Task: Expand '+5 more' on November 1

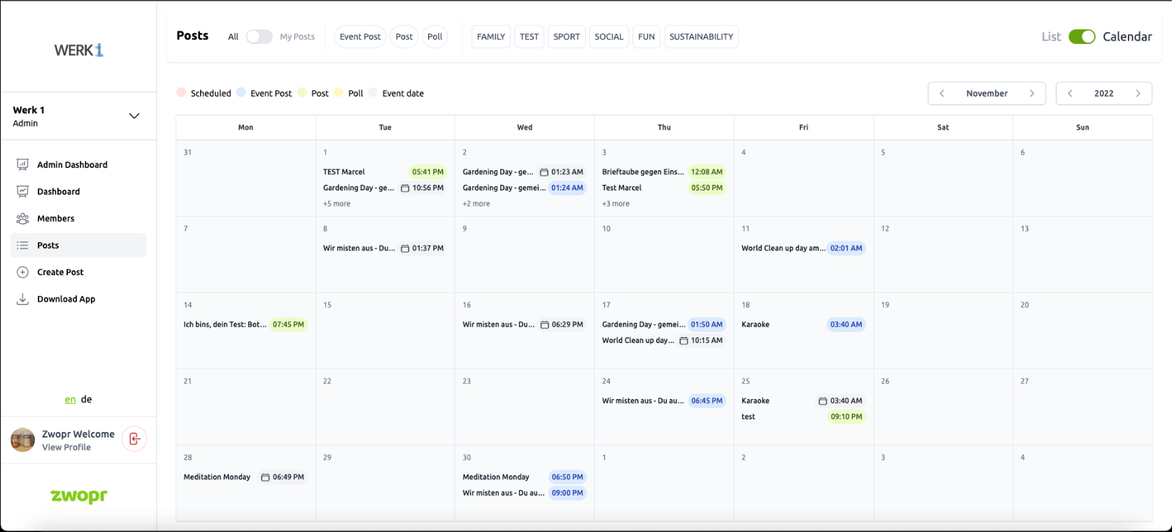Action: (x=337, y=204)
